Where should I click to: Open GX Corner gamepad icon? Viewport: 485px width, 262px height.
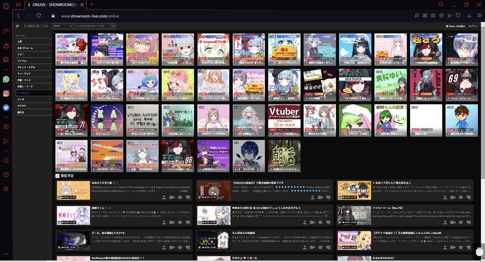pos(19,4)
